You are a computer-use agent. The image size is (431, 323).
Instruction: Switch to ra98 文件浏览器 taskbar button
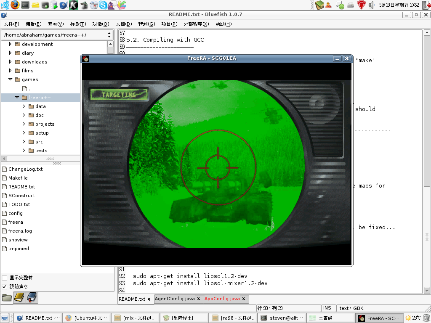click(233, 318)
